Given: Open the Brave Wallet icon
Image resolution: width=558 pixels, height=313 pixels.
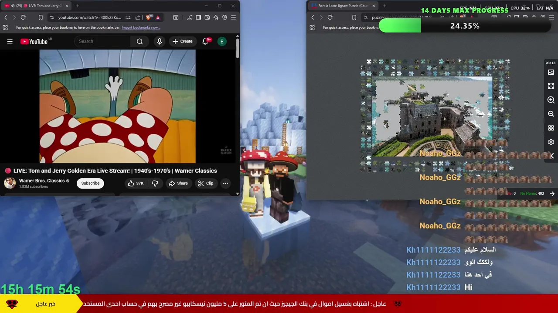Looking at the screenshot, I should tap(207, 17).
